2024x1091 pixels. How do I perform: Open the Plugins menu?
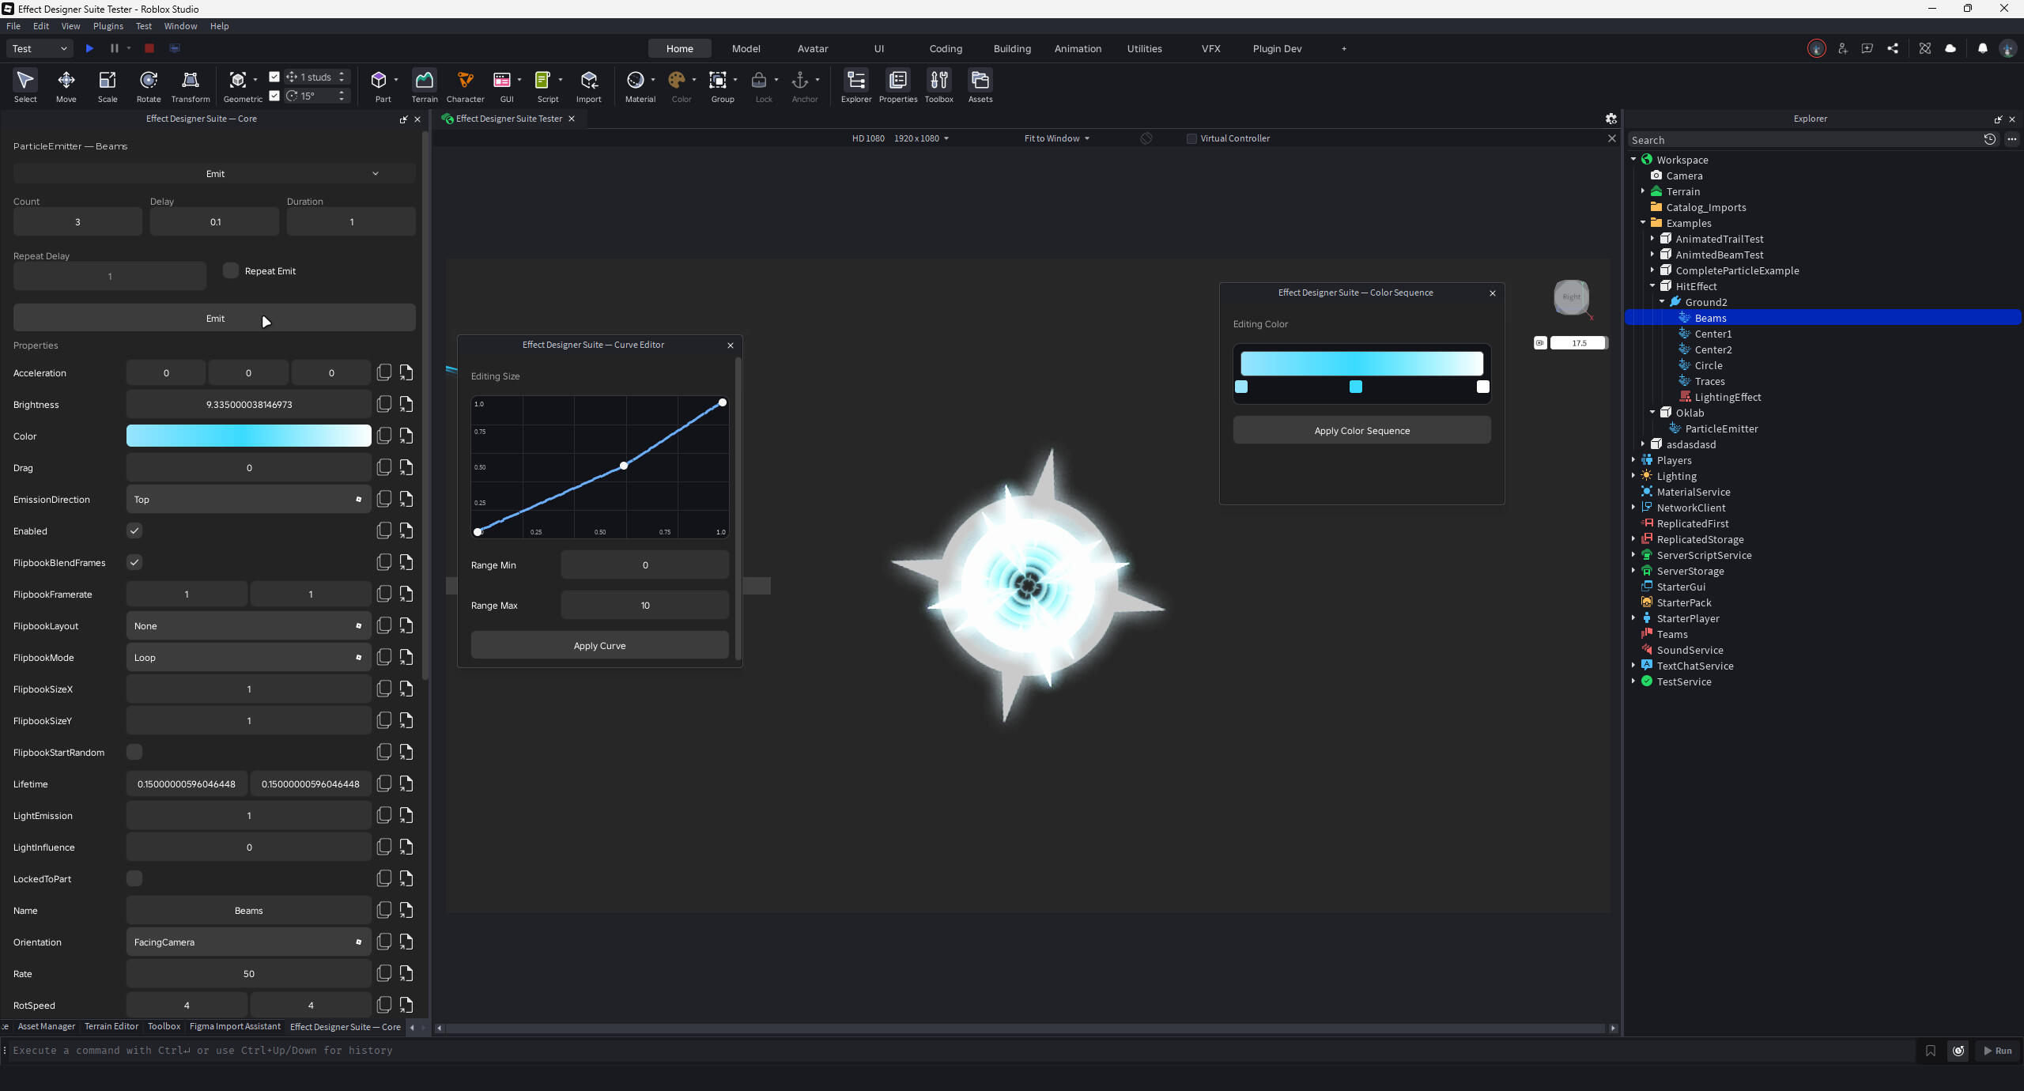coord(108,26)
